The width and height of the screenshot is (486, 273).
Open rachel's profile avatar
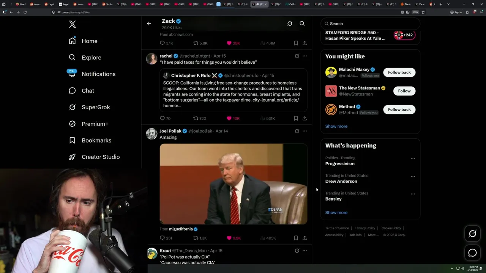(151, 59)
